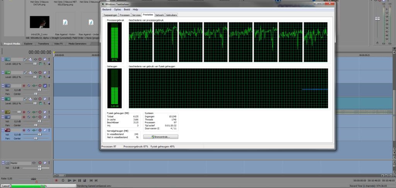
Task: Toggle Loop Playback in transport bar
Action: coord(63,180)
